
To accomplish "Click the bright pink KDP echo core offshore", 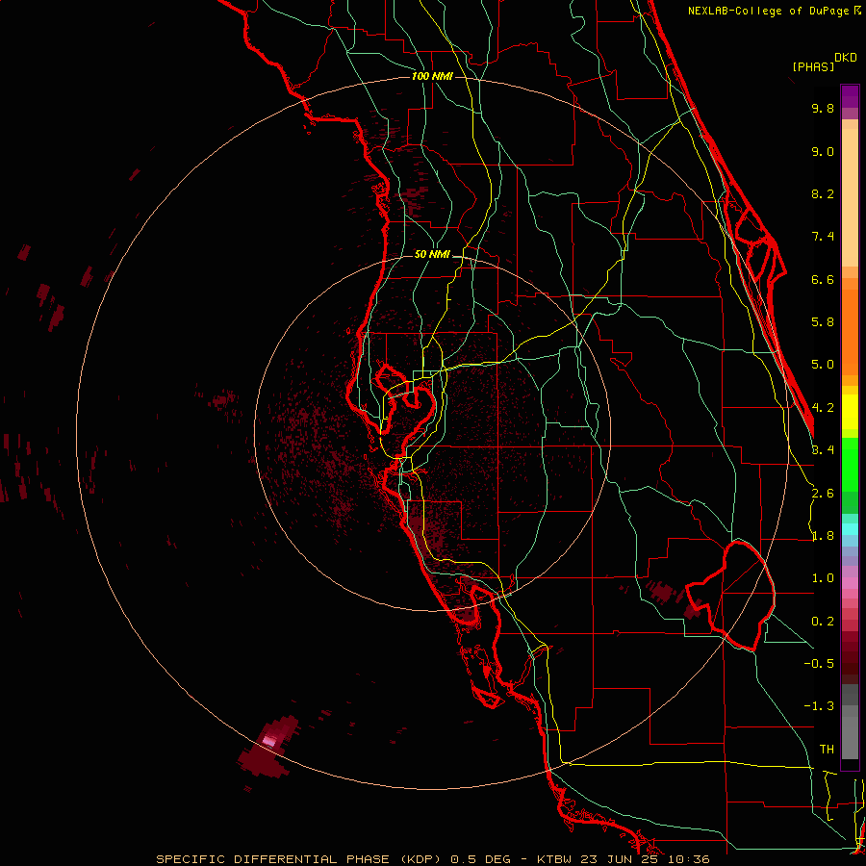I will tap(269, 741).
